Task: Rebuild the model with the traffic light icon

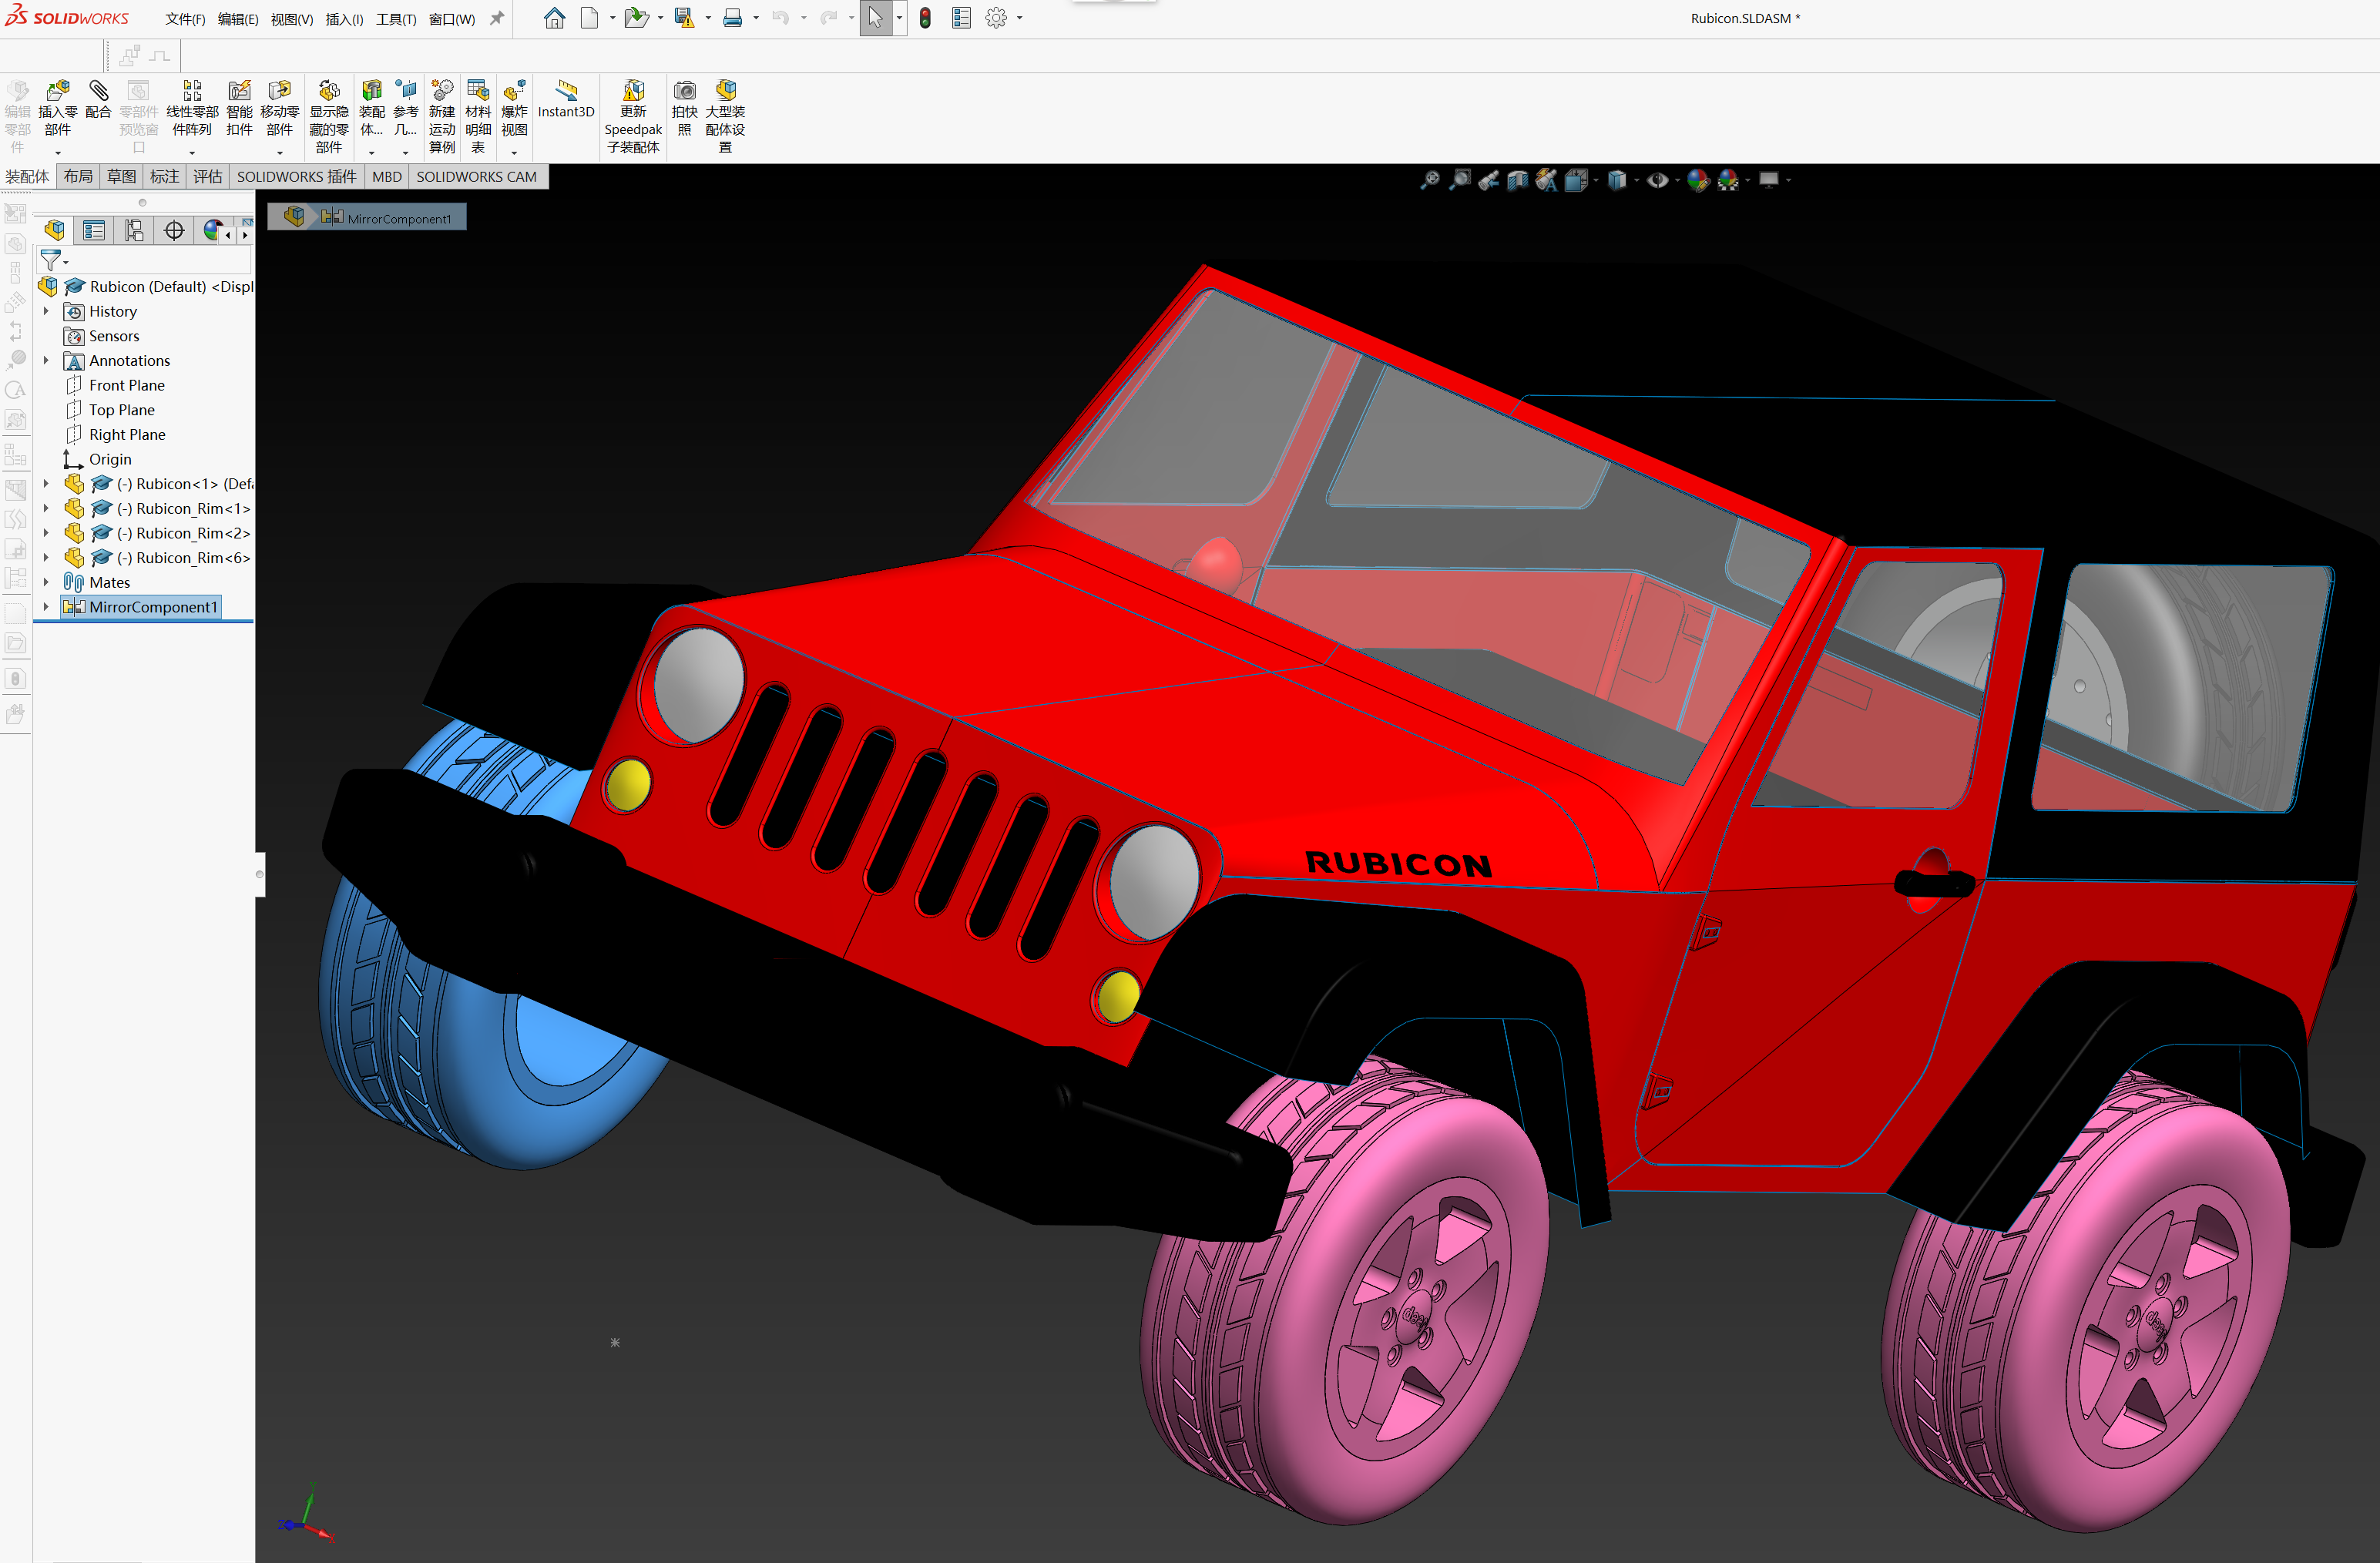Action: [x=925, y=18]
